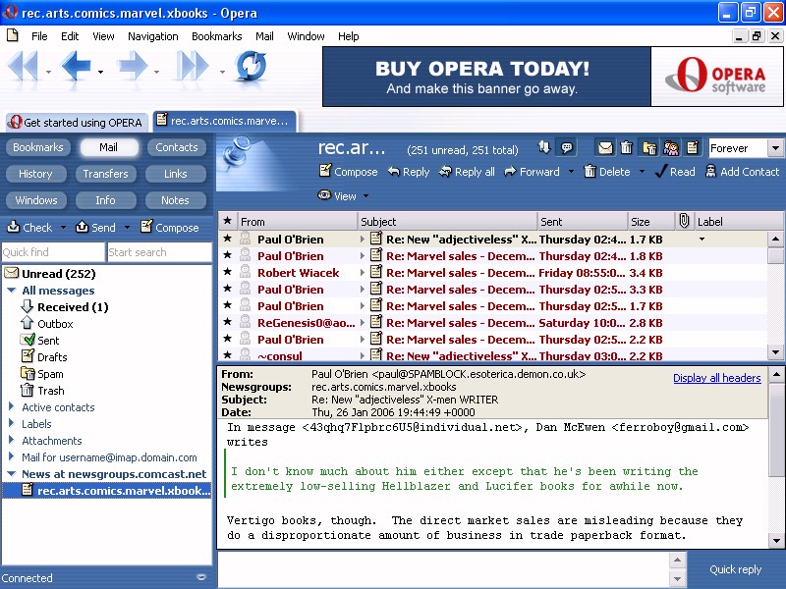Expand the Labels tree node
The width and height of the screenshot is (786, 589).
[11, 423]
